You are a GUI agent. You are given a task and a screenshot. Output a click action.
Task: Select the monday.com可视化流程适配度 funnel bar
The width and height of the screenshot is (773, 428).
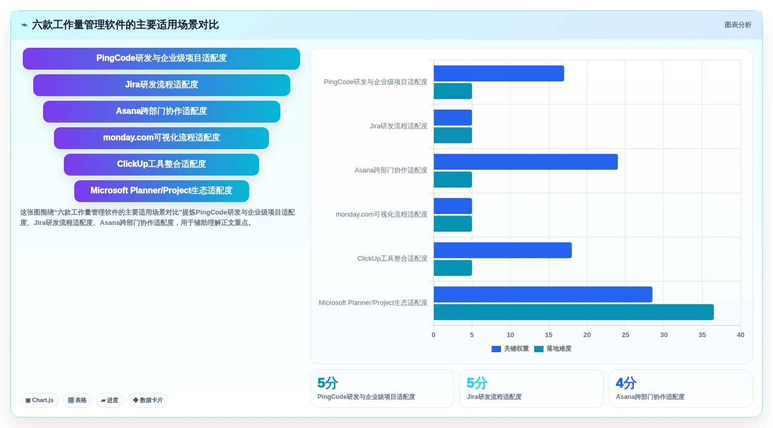(161, 138)
